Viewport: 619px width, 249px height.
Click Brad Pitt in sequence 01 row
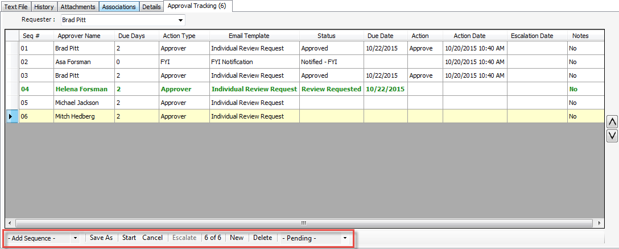pyautogui.click(x=84, y=48)
